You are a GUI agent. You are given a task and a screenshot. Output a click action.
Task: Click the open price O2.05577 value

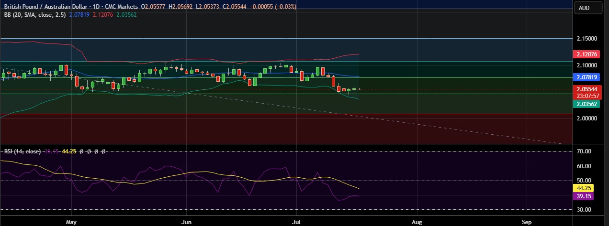tap(154, 7)
